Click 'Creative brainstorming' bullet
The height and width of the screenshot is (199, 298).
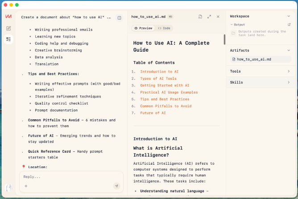pos(58,50)
